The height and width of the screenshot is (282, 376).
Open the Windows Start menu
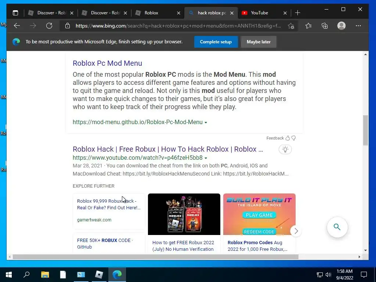click(9, 275)
